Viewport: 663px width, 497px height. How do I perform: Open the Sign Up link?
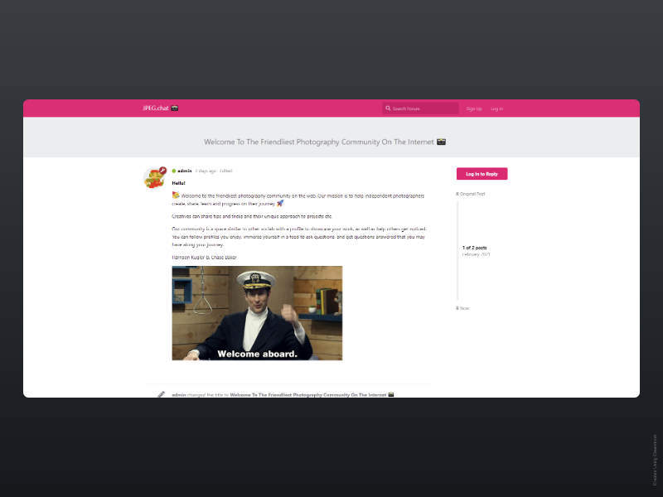point(474,109)
